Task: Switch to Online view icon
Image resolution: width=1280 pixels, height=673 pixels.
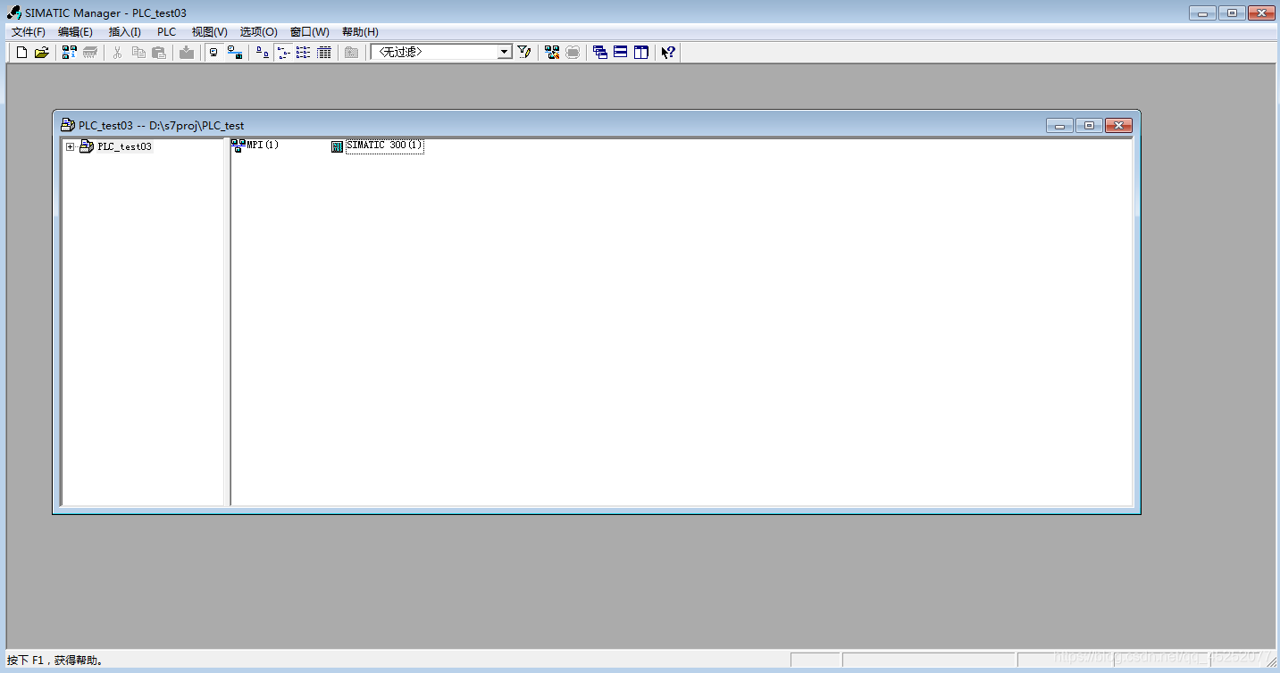Action: pyautogui.click(x=234, y=53)
